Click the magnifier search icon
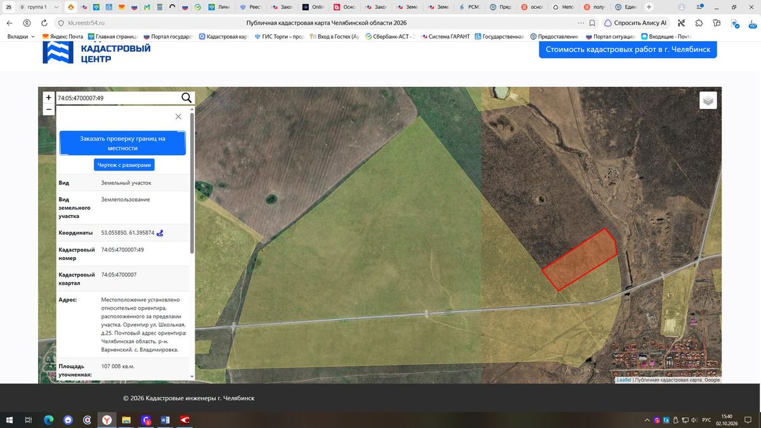 [x=186, y=98]
